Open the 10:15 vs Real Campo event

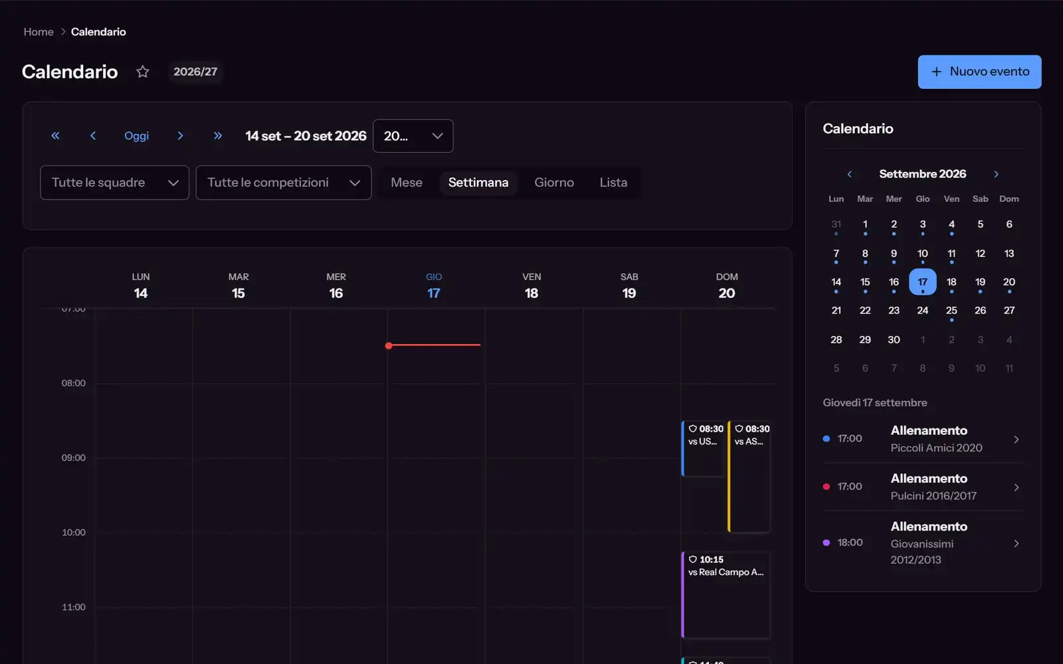tap(726, 595)
